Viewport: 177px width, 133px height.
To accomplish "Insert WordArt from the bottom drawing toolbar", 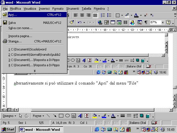I will coord(80,116).
